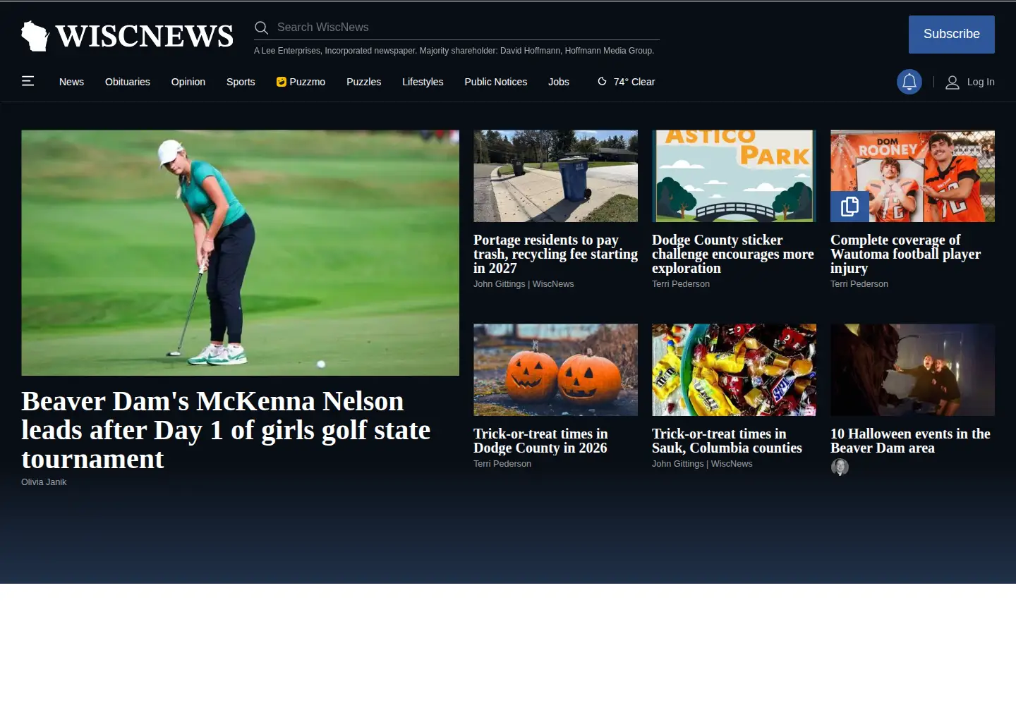Click the user profile icon

click(x=952, y=82)
